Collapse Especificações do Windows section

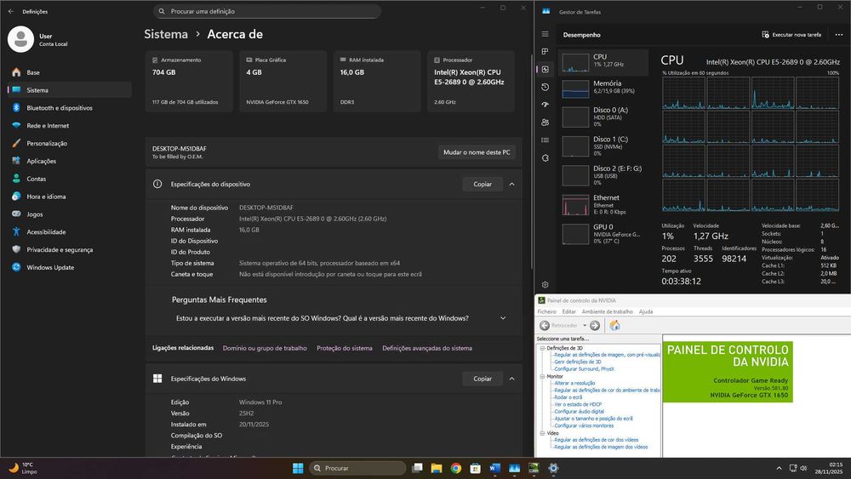coord(511,379)
